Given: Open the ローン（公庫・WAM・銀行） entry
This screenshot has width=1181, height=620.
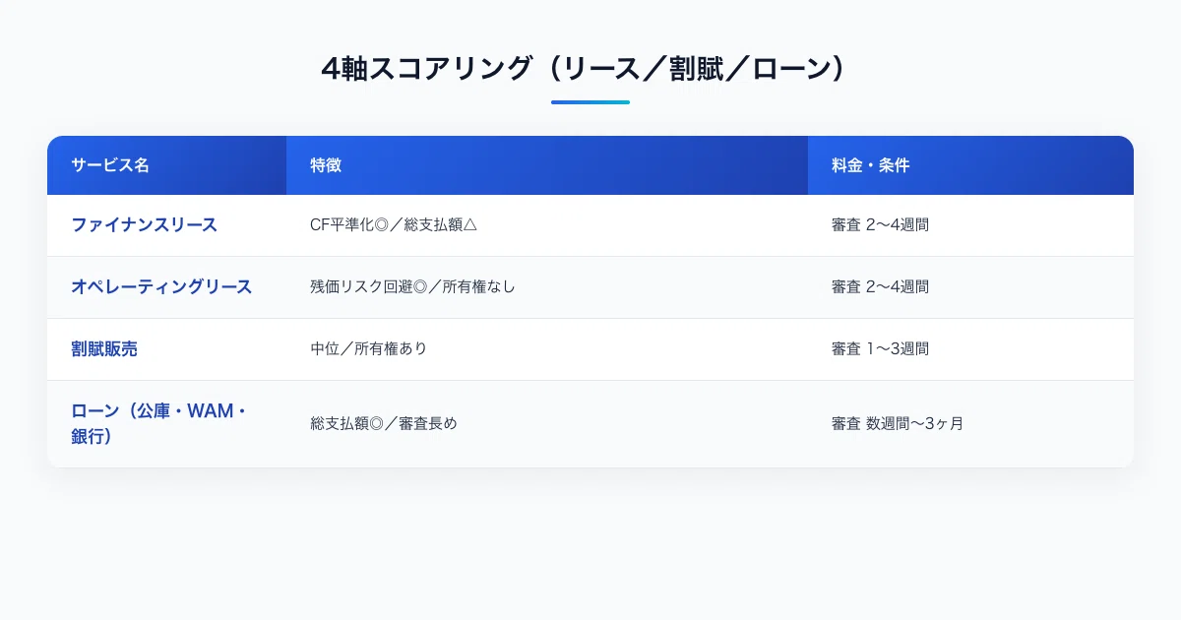Looking at the screenshot, I should (x=158, y=424).
